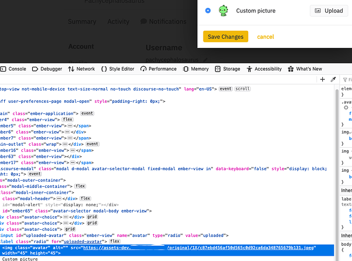Click flex badge after modal-middle-container
Viewport: 352px width, 261px height.
point(80,186)
